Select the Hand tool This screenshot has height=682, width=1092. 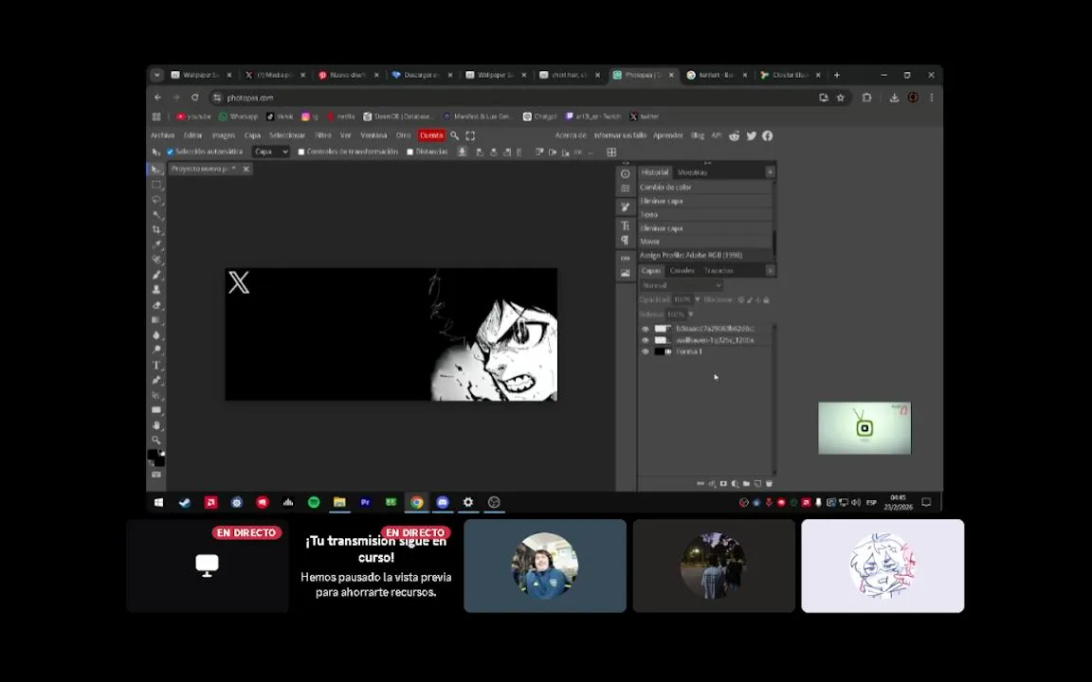[156, 425]
